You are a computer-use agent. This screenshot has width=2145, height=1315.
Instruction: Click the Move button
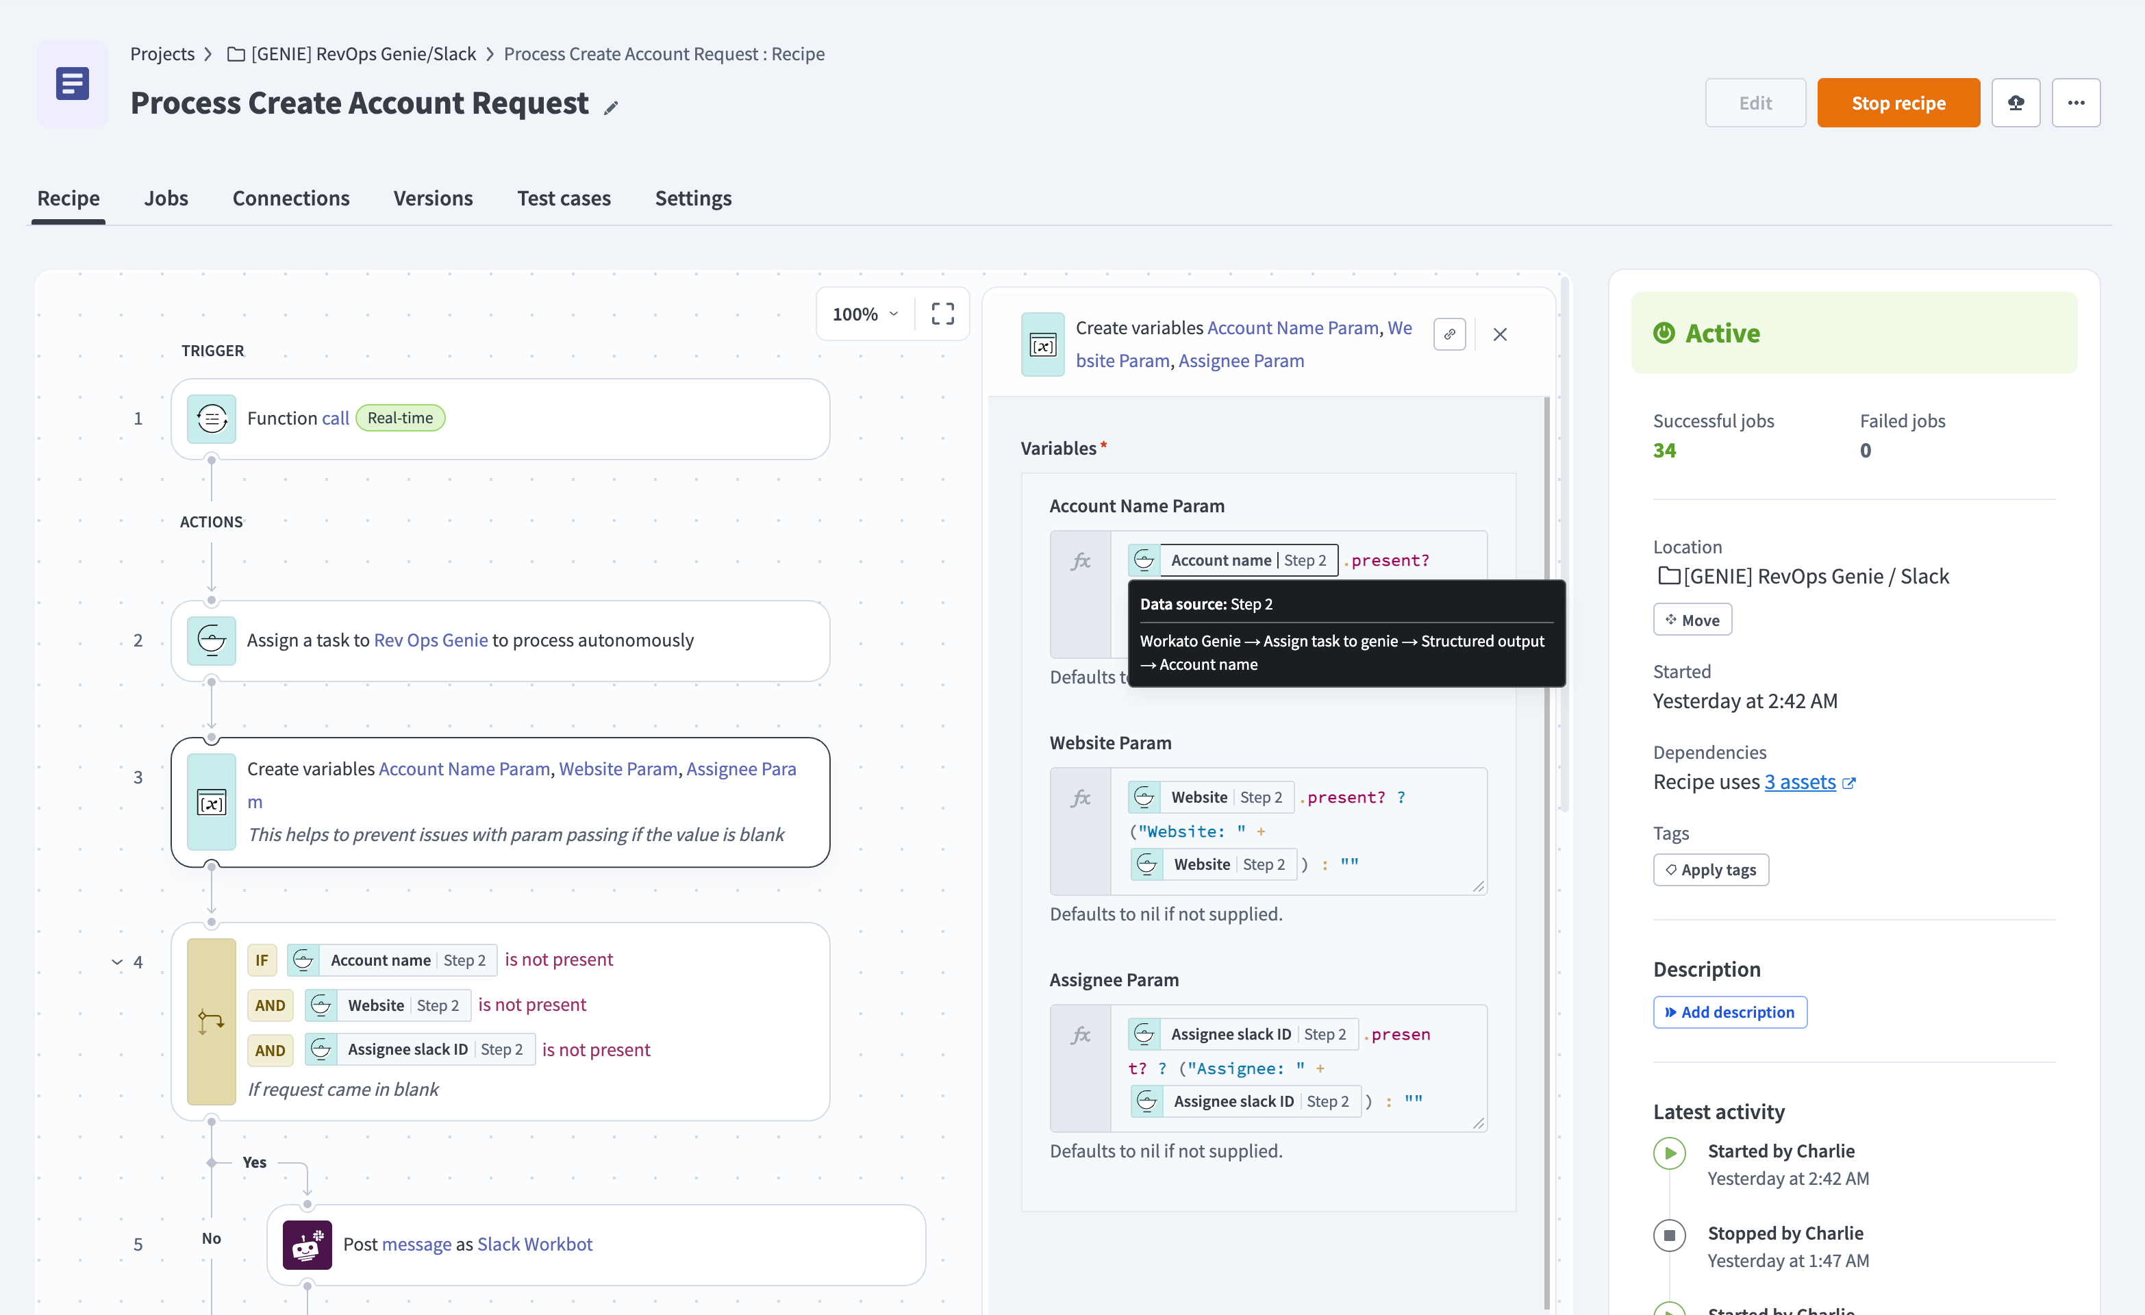[1692, 620]
